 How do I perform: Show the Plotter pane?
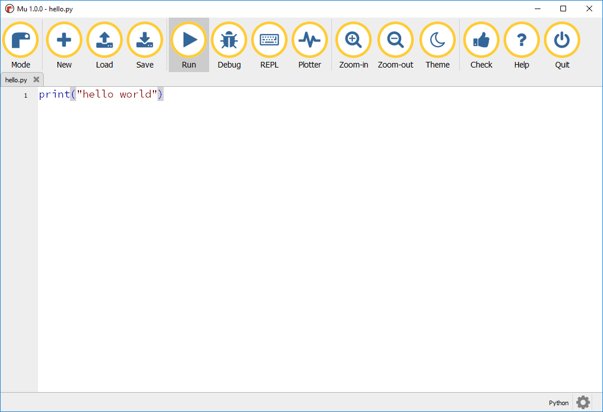[x=310, y=40]
